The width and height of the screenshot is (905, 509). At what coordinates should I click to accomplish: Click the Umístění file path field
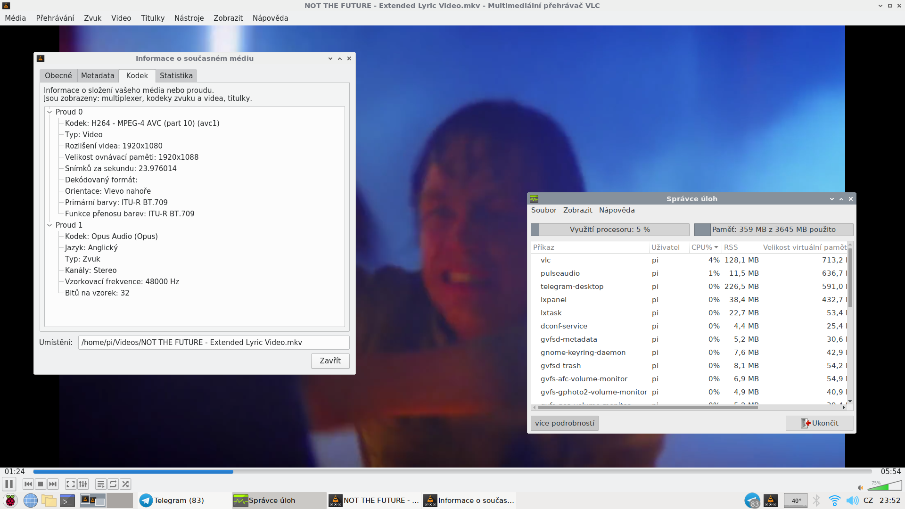point(214,342)
